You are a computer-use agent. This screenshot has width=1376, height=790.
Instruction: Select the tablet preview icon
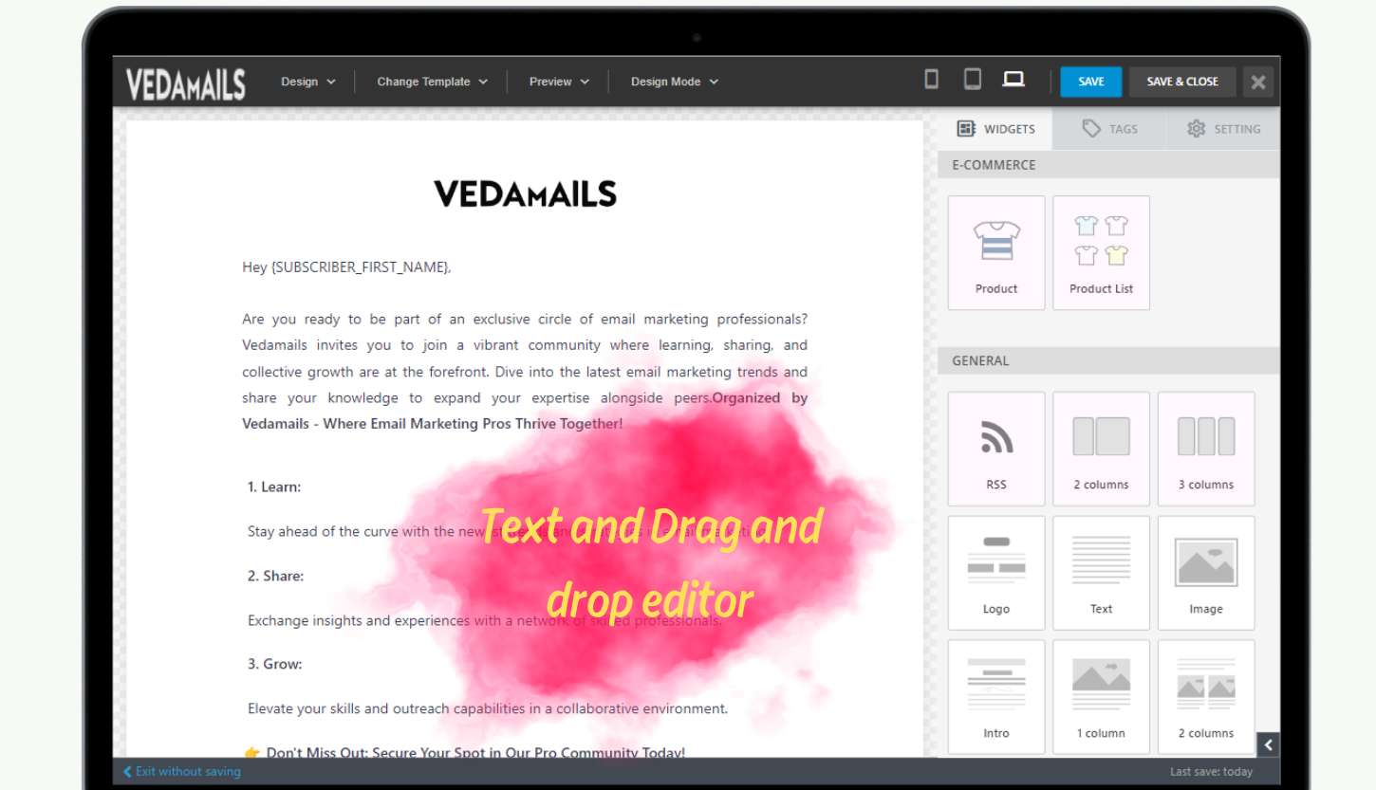972,80
